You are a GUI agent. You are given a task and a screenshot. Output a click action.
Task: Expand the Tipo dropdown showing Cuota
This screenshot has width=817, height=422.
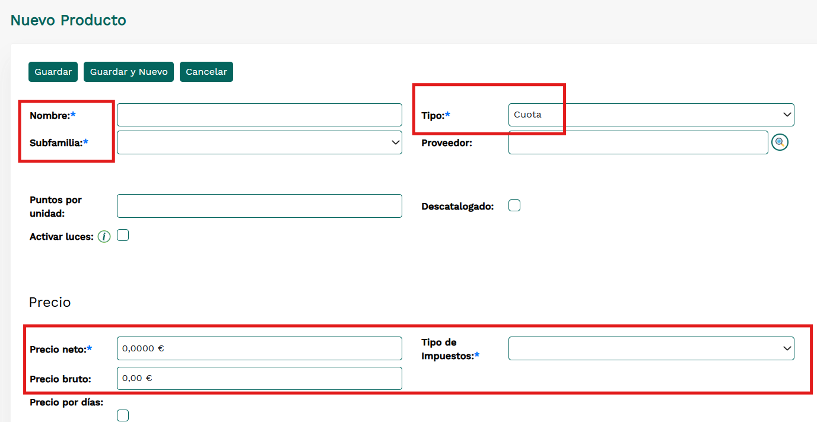tap(651, 115)
